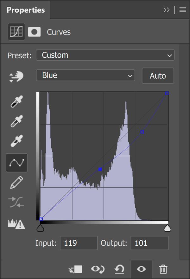Select the layer mask icon
This screenshot has width=190, height=279.
34,32
